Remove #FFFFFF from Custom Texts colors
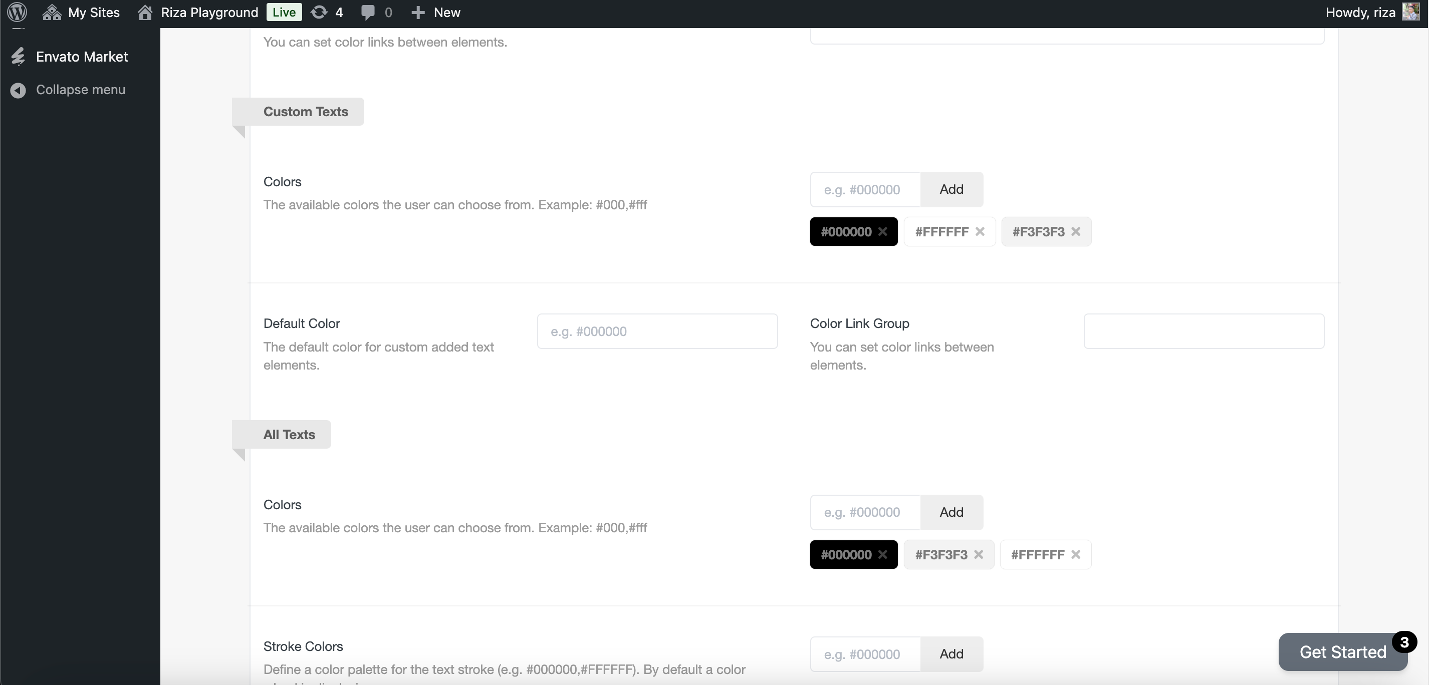Viewport: 1429px width, 685px height. click(980, 232)
